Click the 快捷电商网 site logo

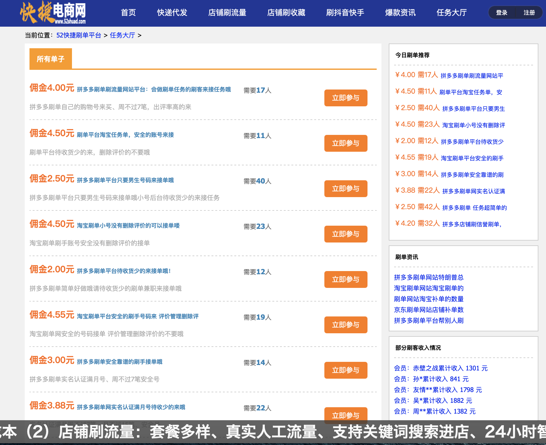click(53, 13)
